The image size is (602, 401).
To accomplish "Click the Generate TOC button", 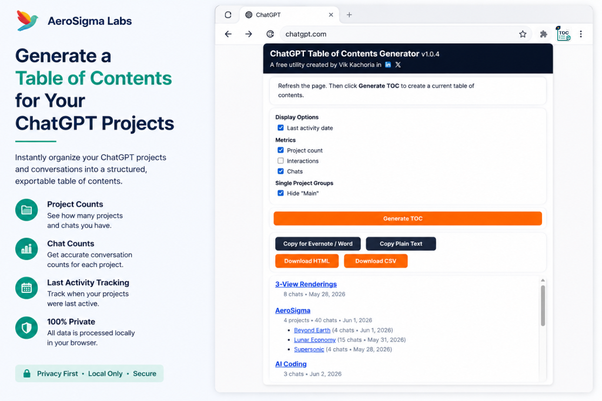I will coord(408,218).
